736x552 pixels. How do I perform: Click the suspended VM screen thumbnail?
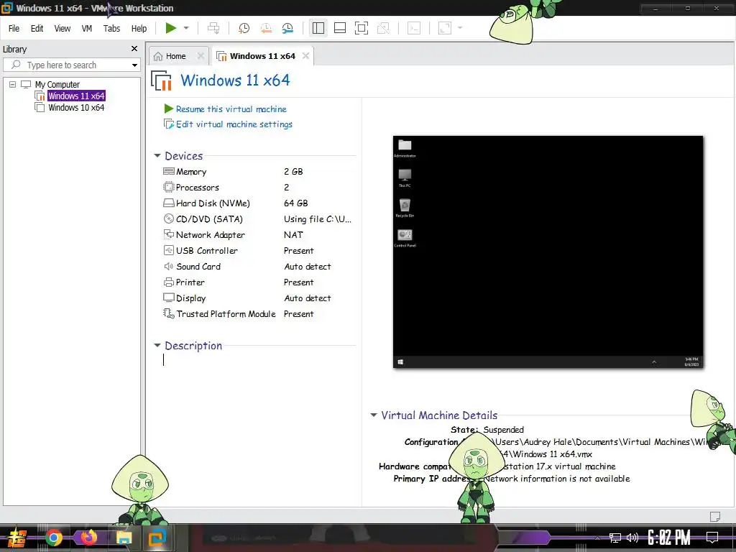pyautogui.click(x=548, y=252)
